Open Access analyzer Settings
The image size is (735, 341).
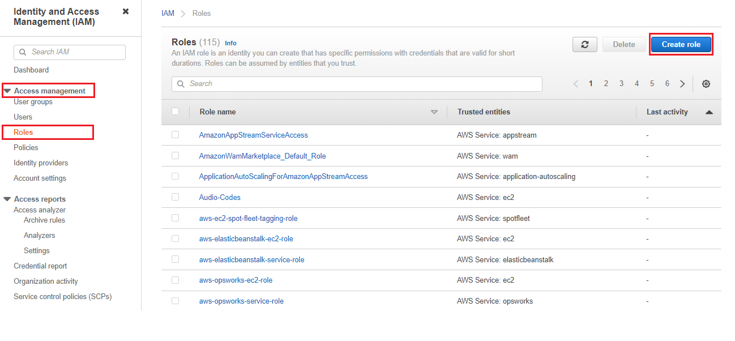click(x=37, y=251)
